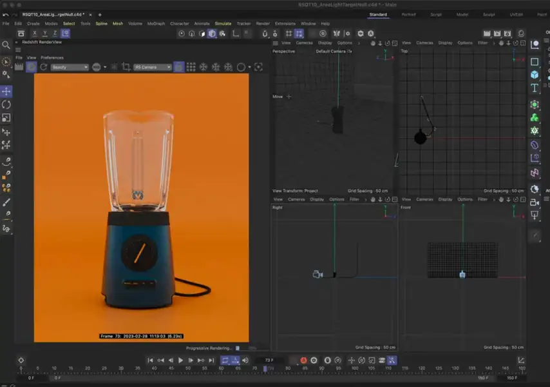Toggle Z axis lock

(x=55, y=34)
